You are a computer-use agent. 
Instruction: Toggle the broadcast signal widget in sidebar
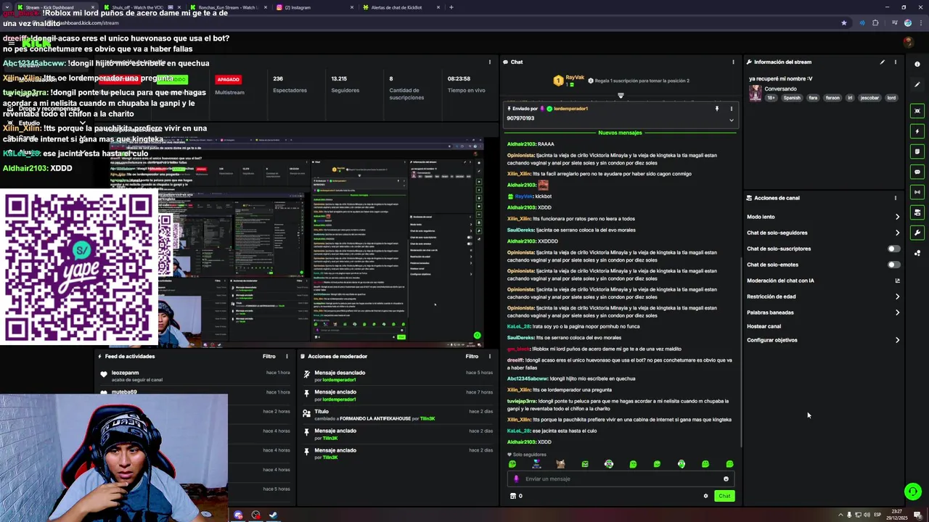(917, 192)
